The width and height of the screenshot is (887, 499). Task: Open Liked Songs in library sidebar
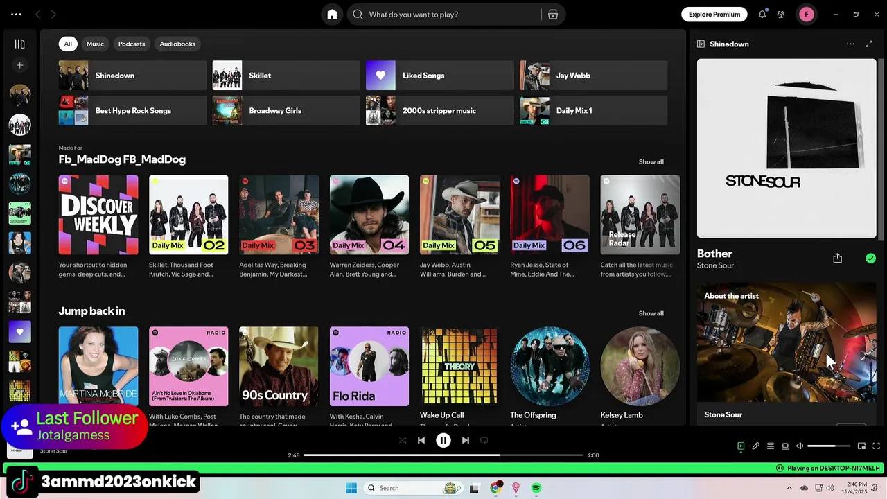19,331
